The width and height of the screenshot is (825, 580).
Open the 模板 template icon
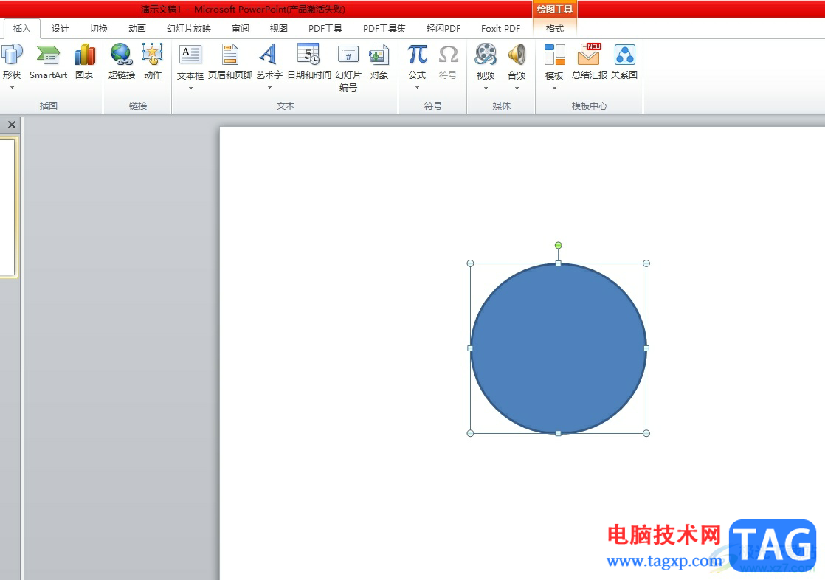(x=554, y=55)
